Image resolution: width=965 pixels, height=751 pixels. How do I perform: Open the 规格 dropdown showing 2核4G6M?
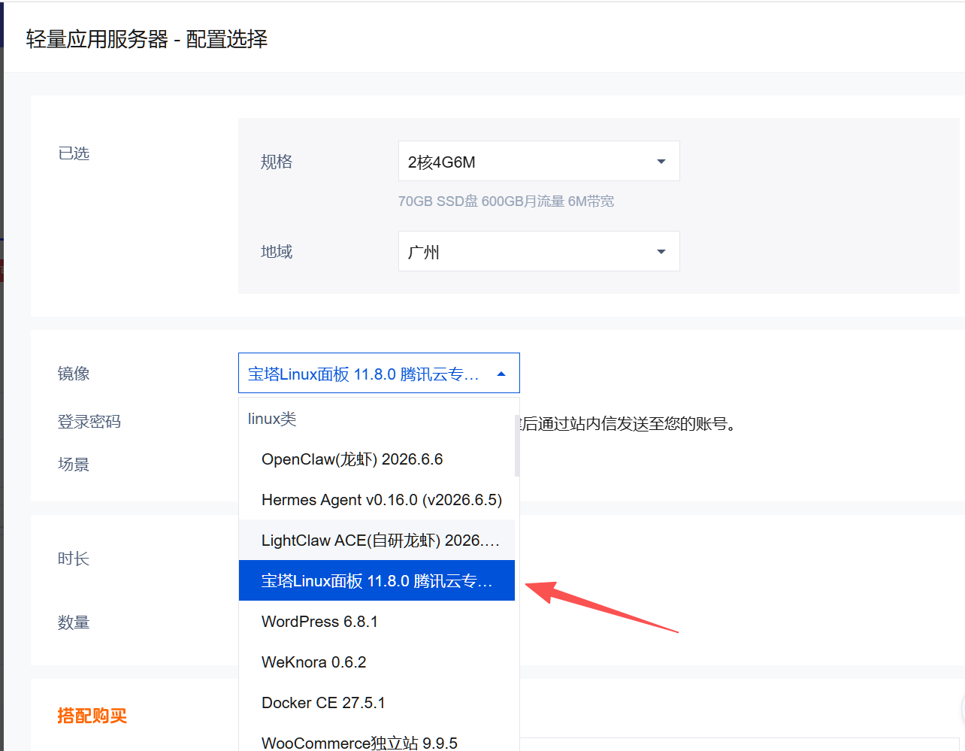(539, 161)
